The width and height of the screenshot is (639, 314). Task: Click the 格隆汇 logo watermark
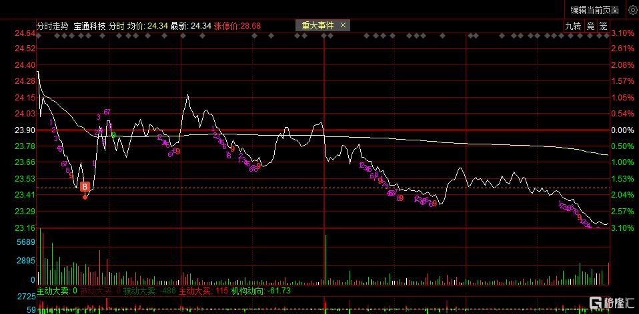click(x=612, y=303)
